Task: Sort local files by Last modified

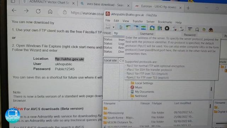Action: click(x=182, y=103)
